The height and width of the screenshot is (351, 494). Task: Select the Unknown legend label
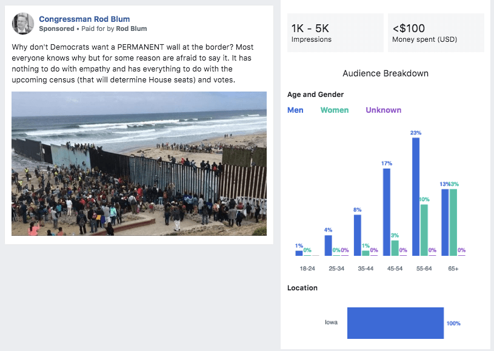pos(383,110)
